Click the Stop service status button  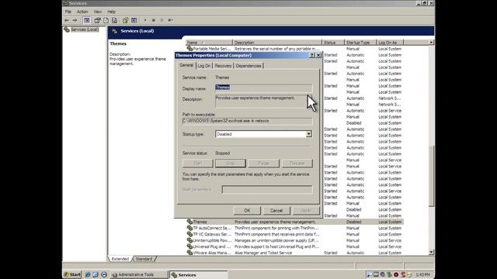coord(231,164)
